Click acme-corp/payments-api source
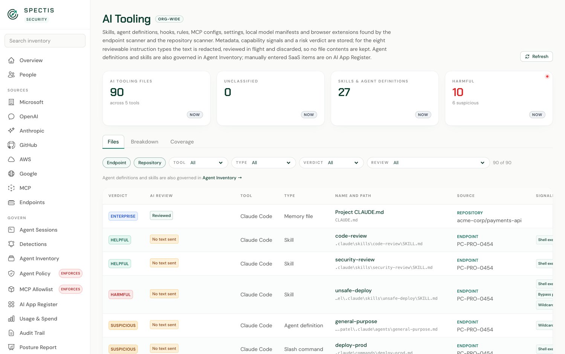565x354 pixels. point(489,220)
